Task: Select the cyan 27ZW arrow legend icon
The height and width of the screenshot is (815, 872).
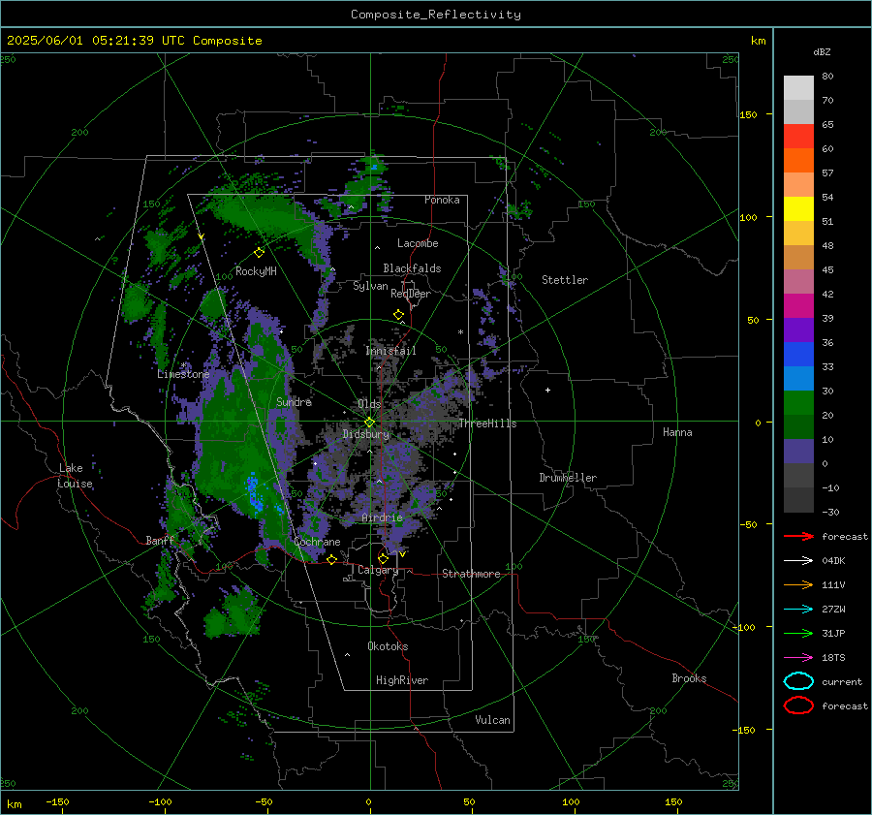Action: pos(798,610)
